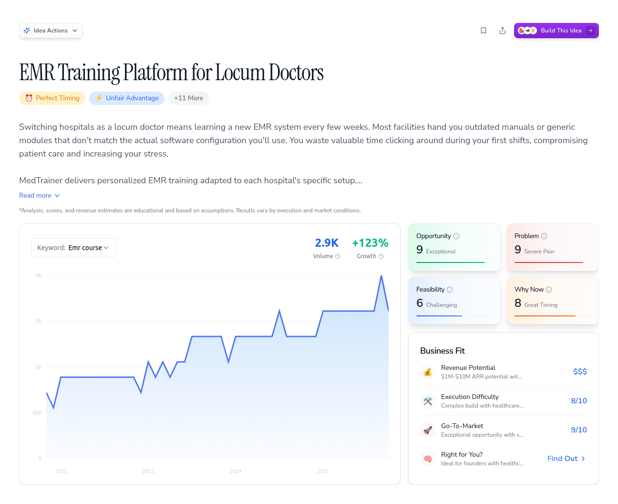Open the Revenue Potential row
Screen dimensions: 618x504
pos(503,372)
